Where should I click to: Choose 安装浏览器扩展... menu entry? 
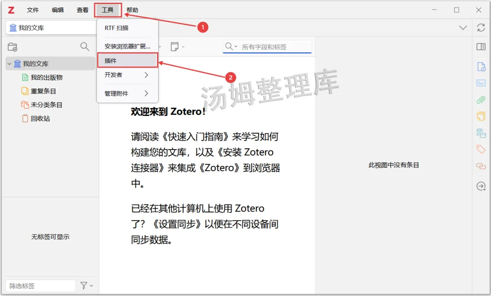(x=127, y=46)
